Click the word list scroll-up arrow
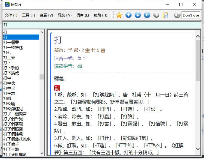Image resolution: width=204 pixels, height=159 pixels. click(x=42, y=32)
